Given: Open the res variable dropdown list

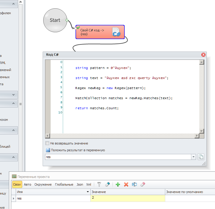Looking at the screenshot, I should (194, 157).
